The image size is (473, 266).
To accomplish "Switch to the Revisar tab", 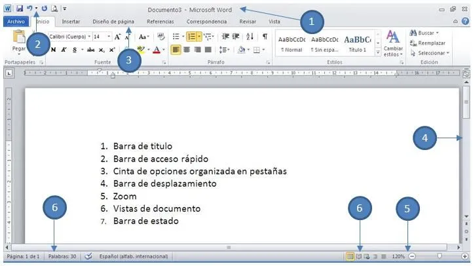I will 248,22.
